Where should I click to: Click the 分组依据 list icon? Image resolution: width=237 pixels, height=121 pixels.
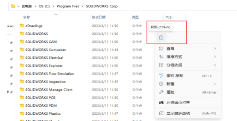pos(161,65)
